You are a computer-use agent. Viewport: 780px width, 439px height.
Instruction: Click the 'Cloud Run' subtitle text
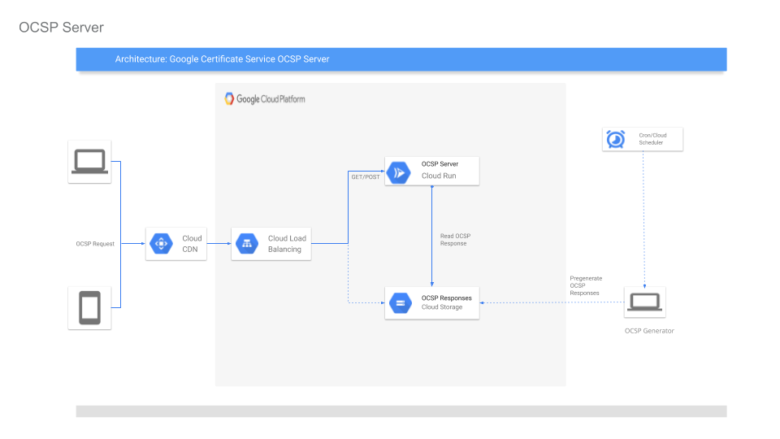439,176
